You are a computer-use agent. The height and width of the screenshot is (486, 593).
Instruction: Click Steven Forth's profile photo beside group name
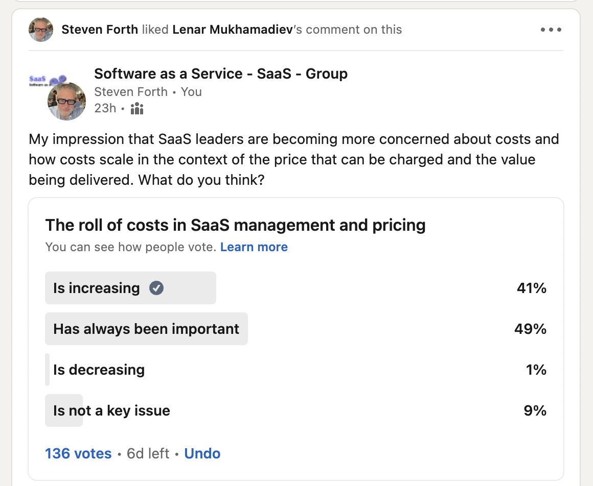(x=66, y=101)
